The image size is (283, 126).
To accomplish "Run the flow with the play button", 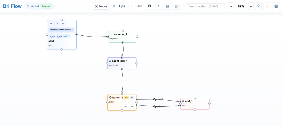I will pos(159,6).
